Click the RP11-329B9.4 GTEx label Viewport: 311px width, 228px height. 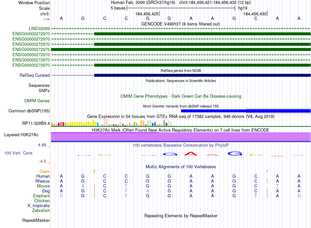(36, 123)
